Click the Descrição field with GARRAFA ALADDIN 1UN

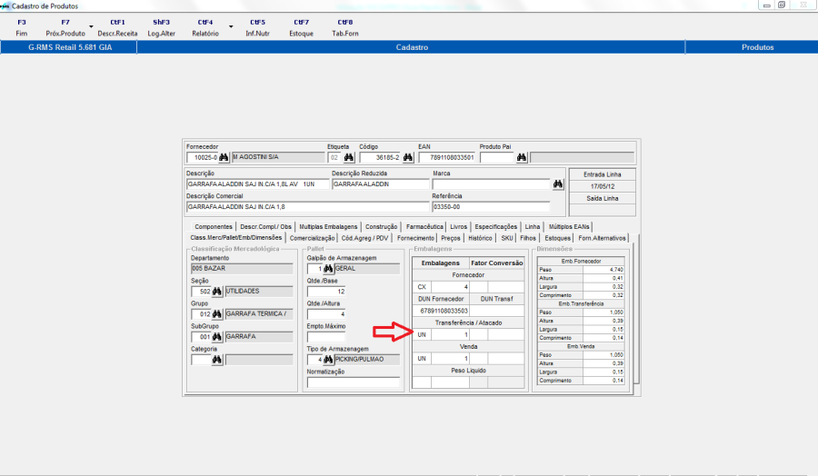[x=258, y=184]
